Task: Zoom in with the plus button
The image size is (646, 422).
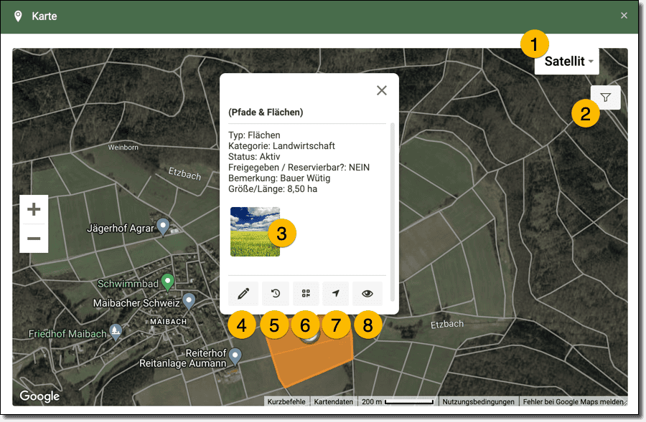Action: (34, 209)
